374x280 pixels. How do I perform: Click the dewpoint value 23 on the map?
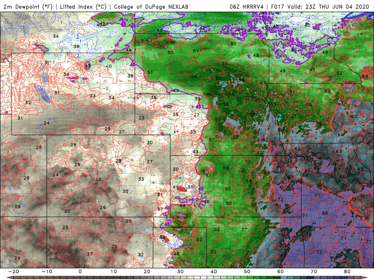click(142, 118)
